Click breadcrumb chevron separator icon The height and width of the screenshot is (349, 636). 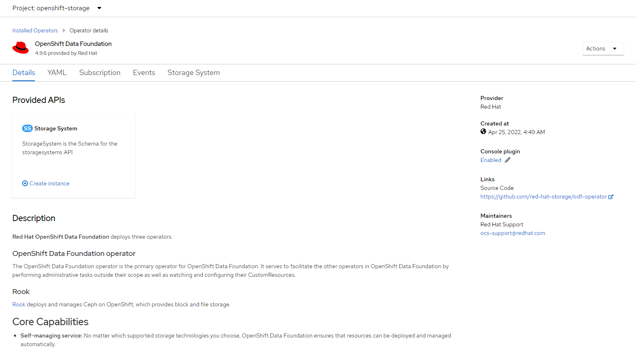tap(64, 30)
